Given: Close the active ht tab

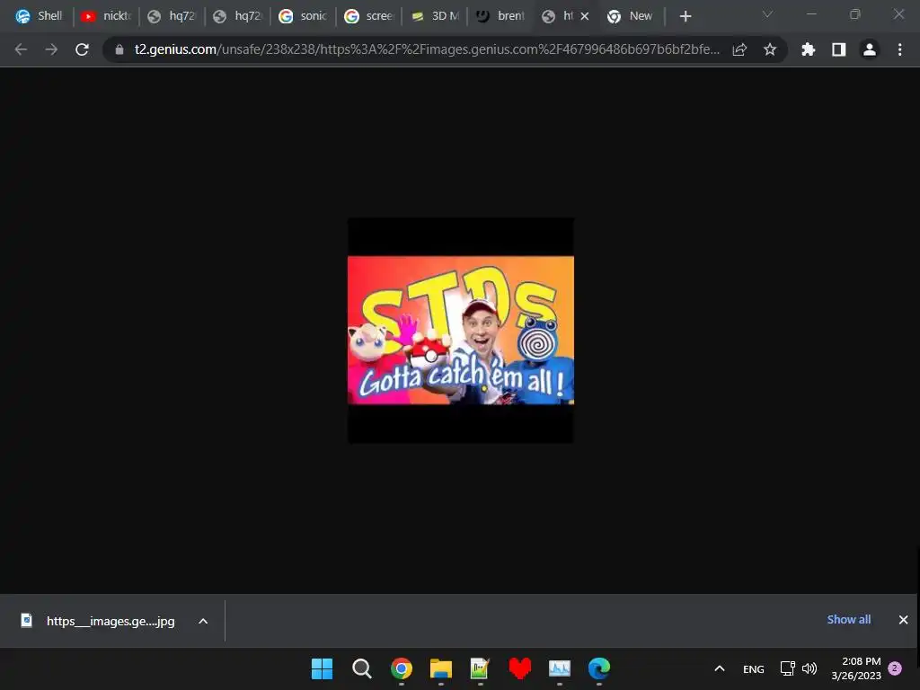Looking at the screenshot, I should tap(584, 16).
